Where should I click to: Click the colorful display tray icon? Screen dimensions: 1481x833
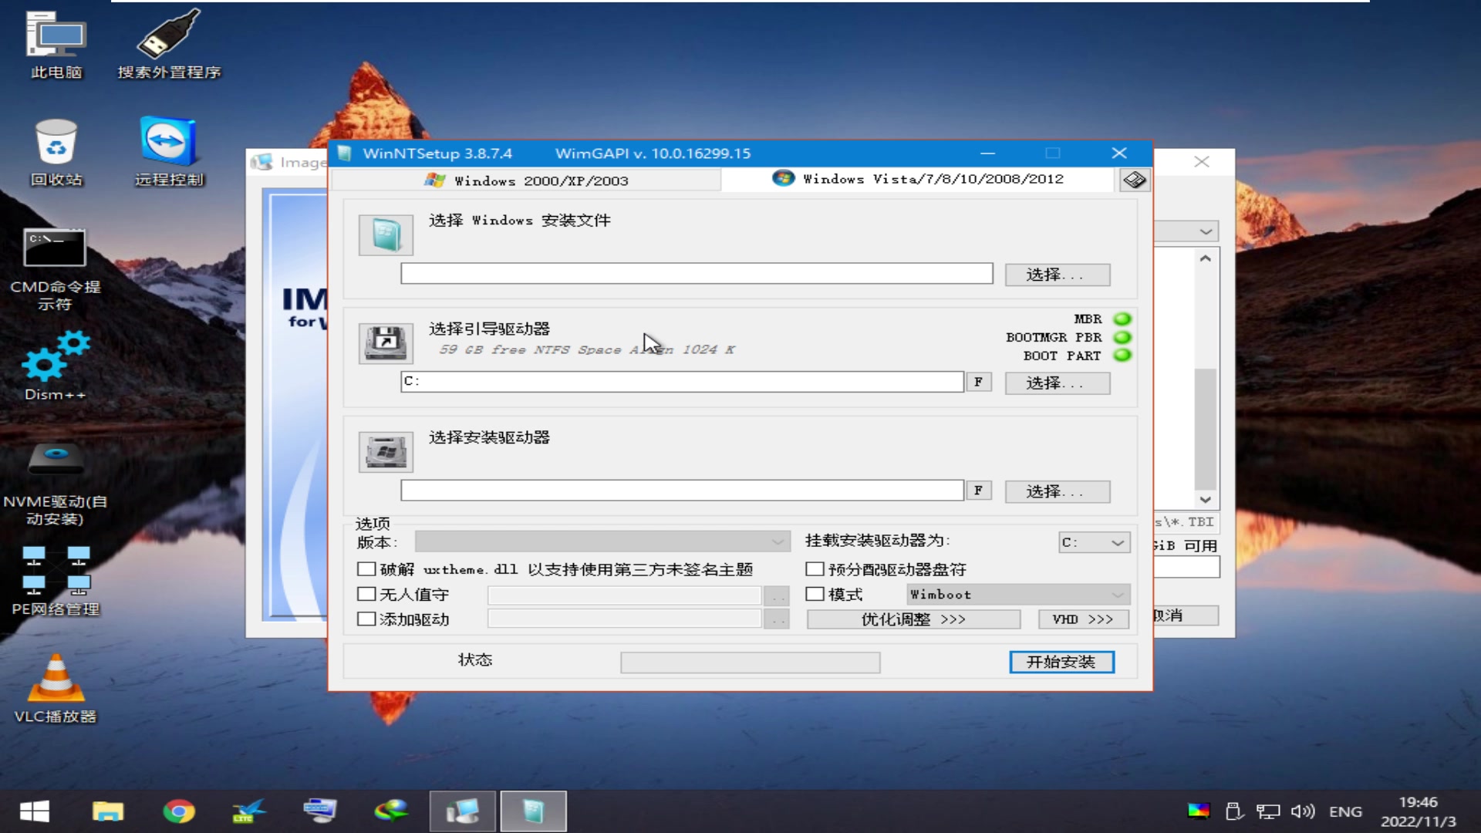1199,811
